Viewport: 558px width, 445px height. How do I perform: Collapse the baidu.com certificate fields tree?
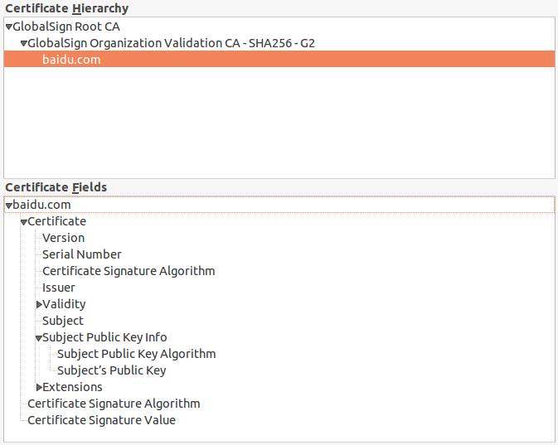click(9, 205)
